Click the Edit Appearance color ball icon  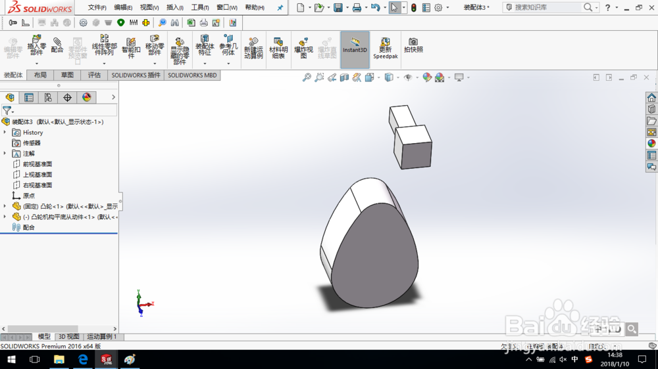point(427,77)
